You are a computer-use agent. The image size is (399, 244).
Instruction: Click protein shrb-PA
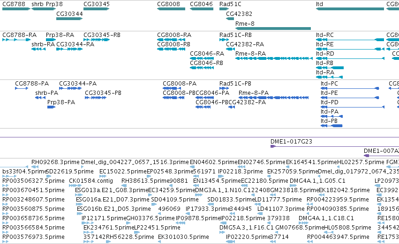[40, 98]
